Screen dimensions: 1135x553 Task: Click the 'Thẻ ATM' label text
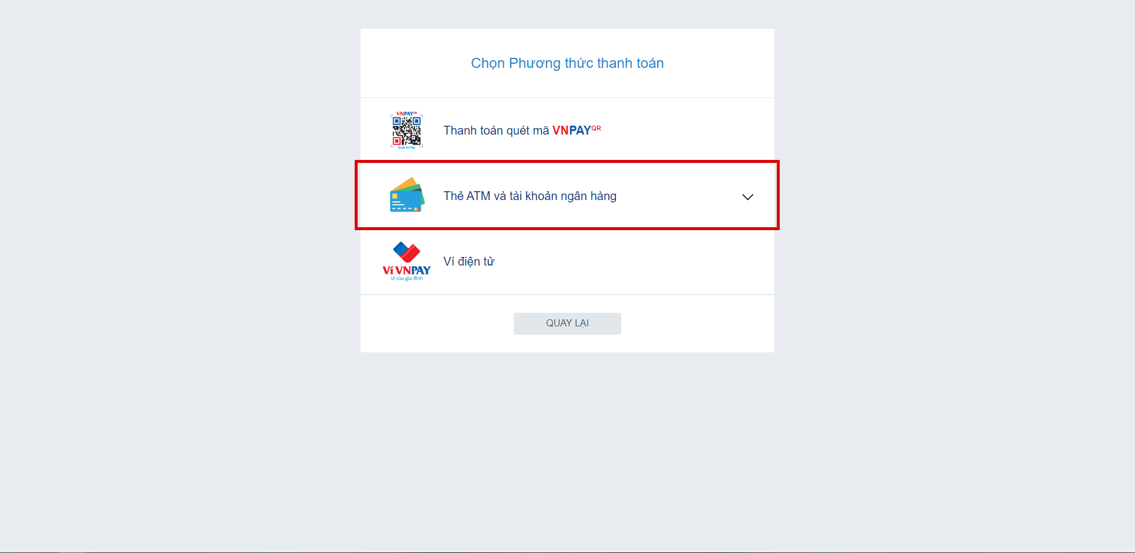coord(467,196)
